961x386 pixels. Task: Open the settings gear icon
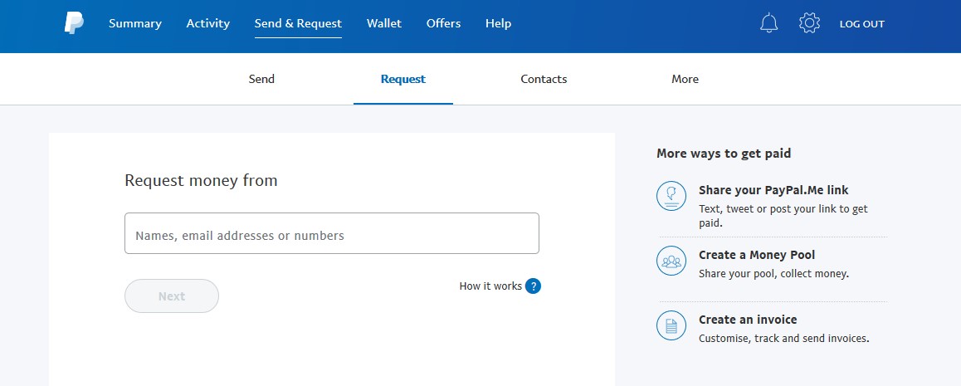pos(809,23)
